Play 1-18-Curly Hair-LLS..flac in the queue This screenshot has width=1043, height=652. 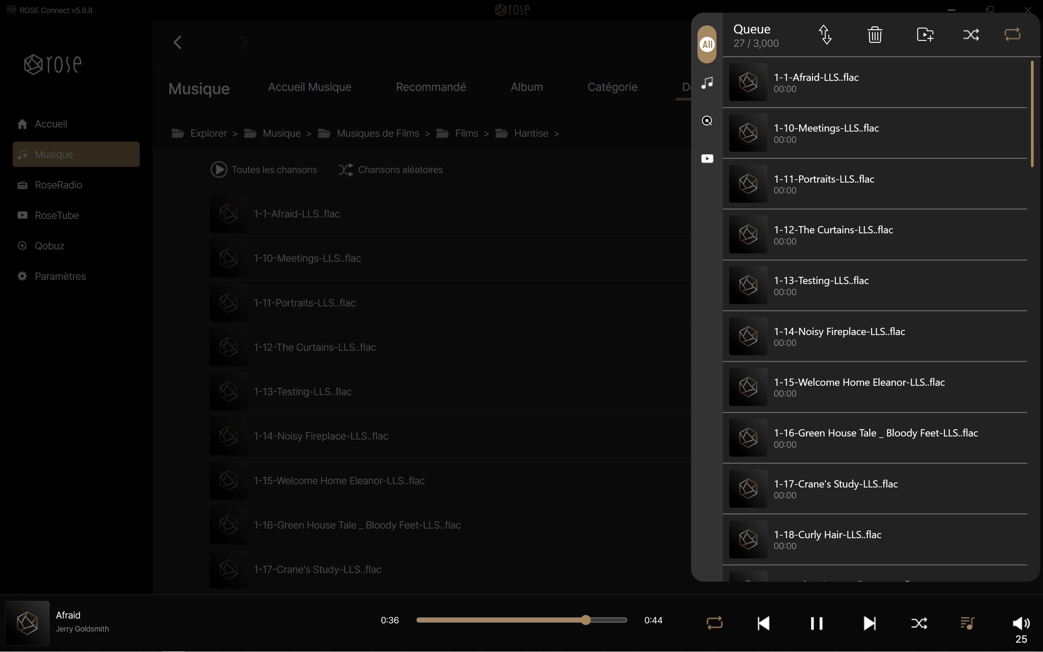875,539
